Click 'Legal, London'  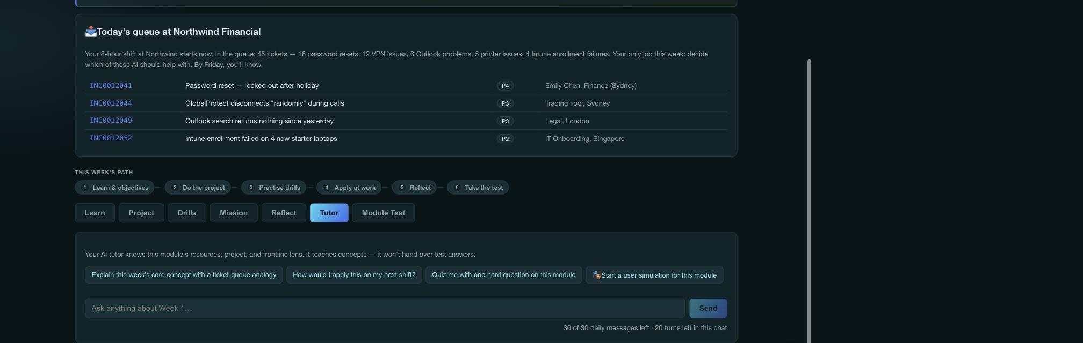pyautogui.click(x=567, y=121)
